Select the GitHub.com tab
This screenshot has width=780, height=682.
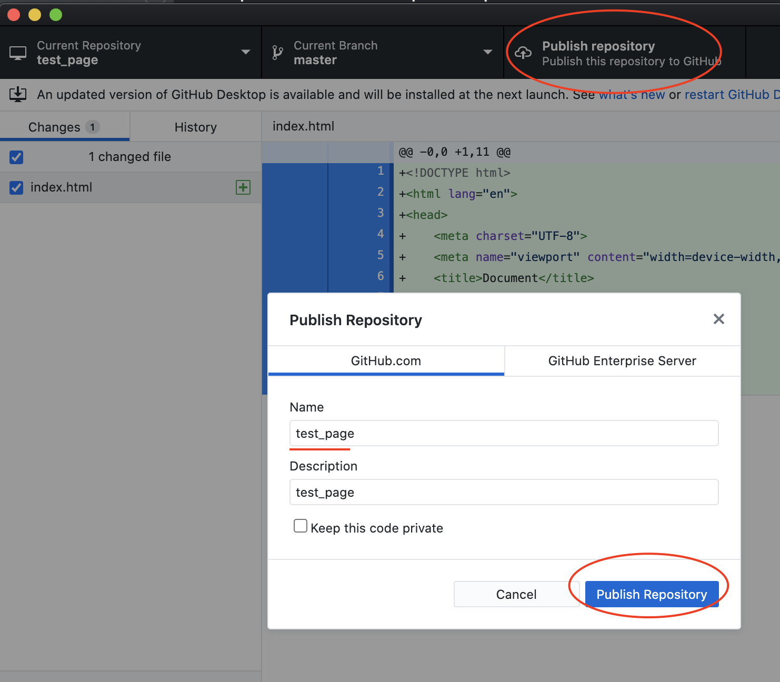[386, 361]
